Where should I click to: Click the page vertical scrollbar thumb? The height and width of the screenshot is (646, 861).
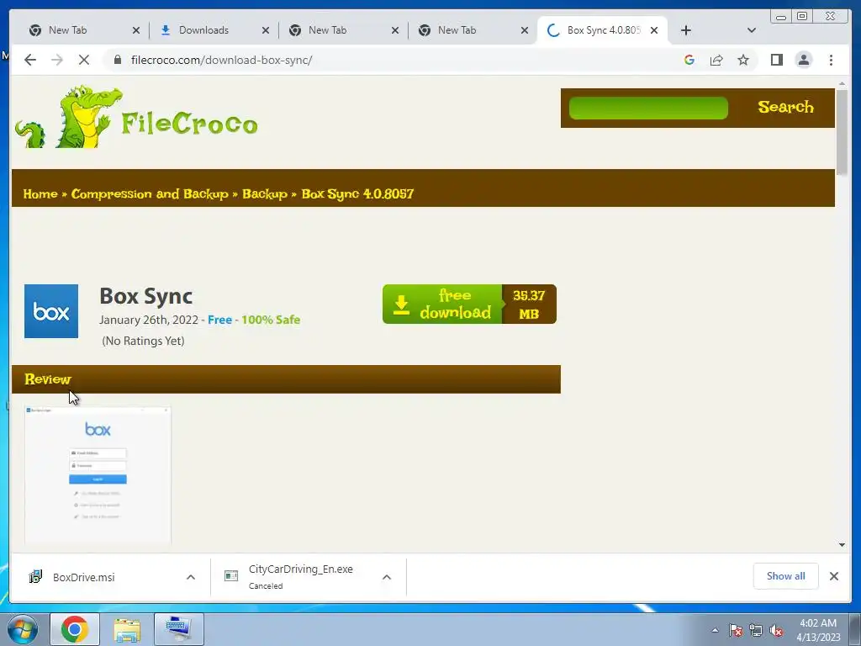click(842, 133)
